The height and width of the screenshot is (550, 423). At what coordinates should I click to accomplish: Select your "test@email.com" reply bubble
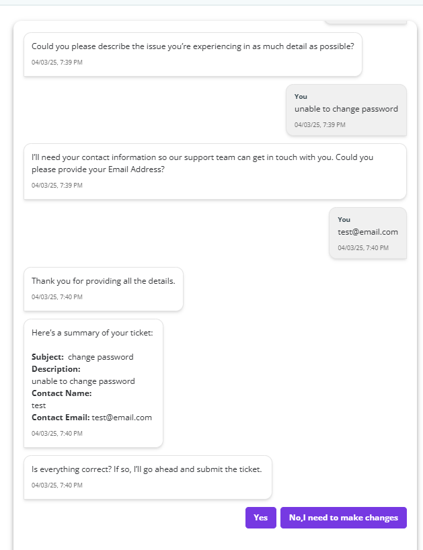367,232
